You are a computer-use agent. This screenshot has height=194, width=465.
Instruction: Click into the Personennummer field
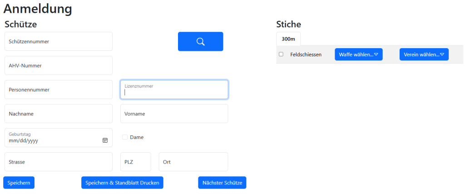pyautogui.click(x=59, y=90)
